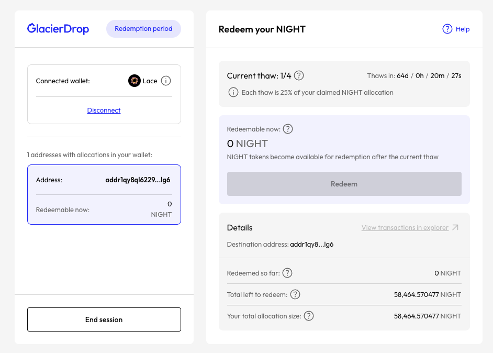Viewport: 493px width, 353px height.
Task: Show Redeemed so far help tooltip
Action: tap(287, 273)
